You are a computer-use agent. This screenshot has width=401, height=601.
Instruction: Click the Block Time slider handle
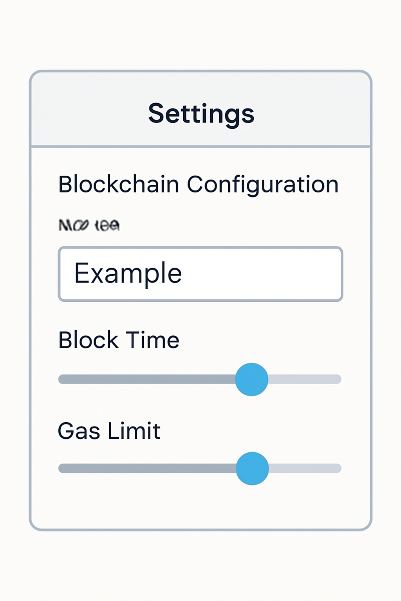pos(252,380)
